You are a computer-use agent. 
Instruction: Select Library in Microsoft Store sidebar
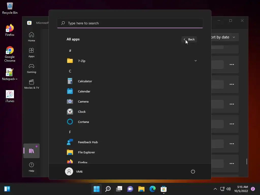31,151
